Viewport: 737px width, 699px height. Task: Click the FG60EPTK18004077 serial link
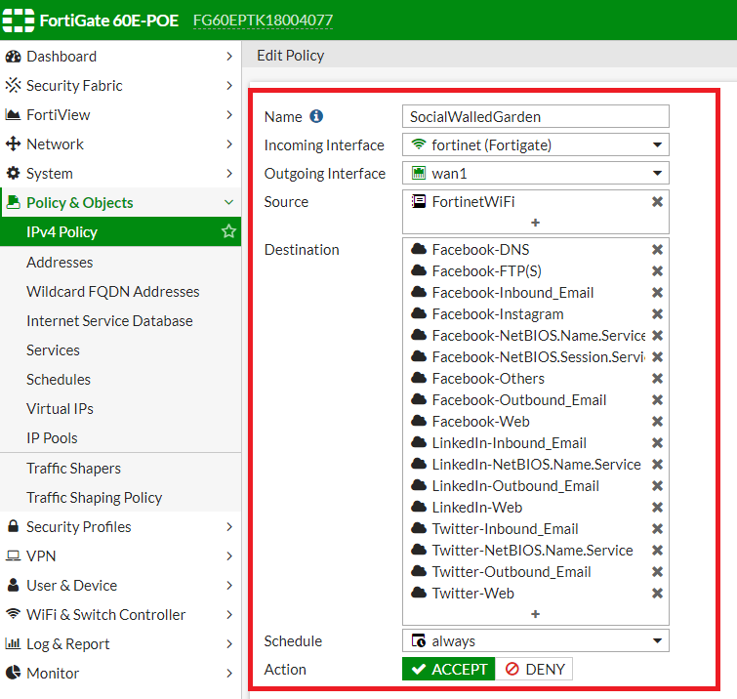(x=263, y=21)
